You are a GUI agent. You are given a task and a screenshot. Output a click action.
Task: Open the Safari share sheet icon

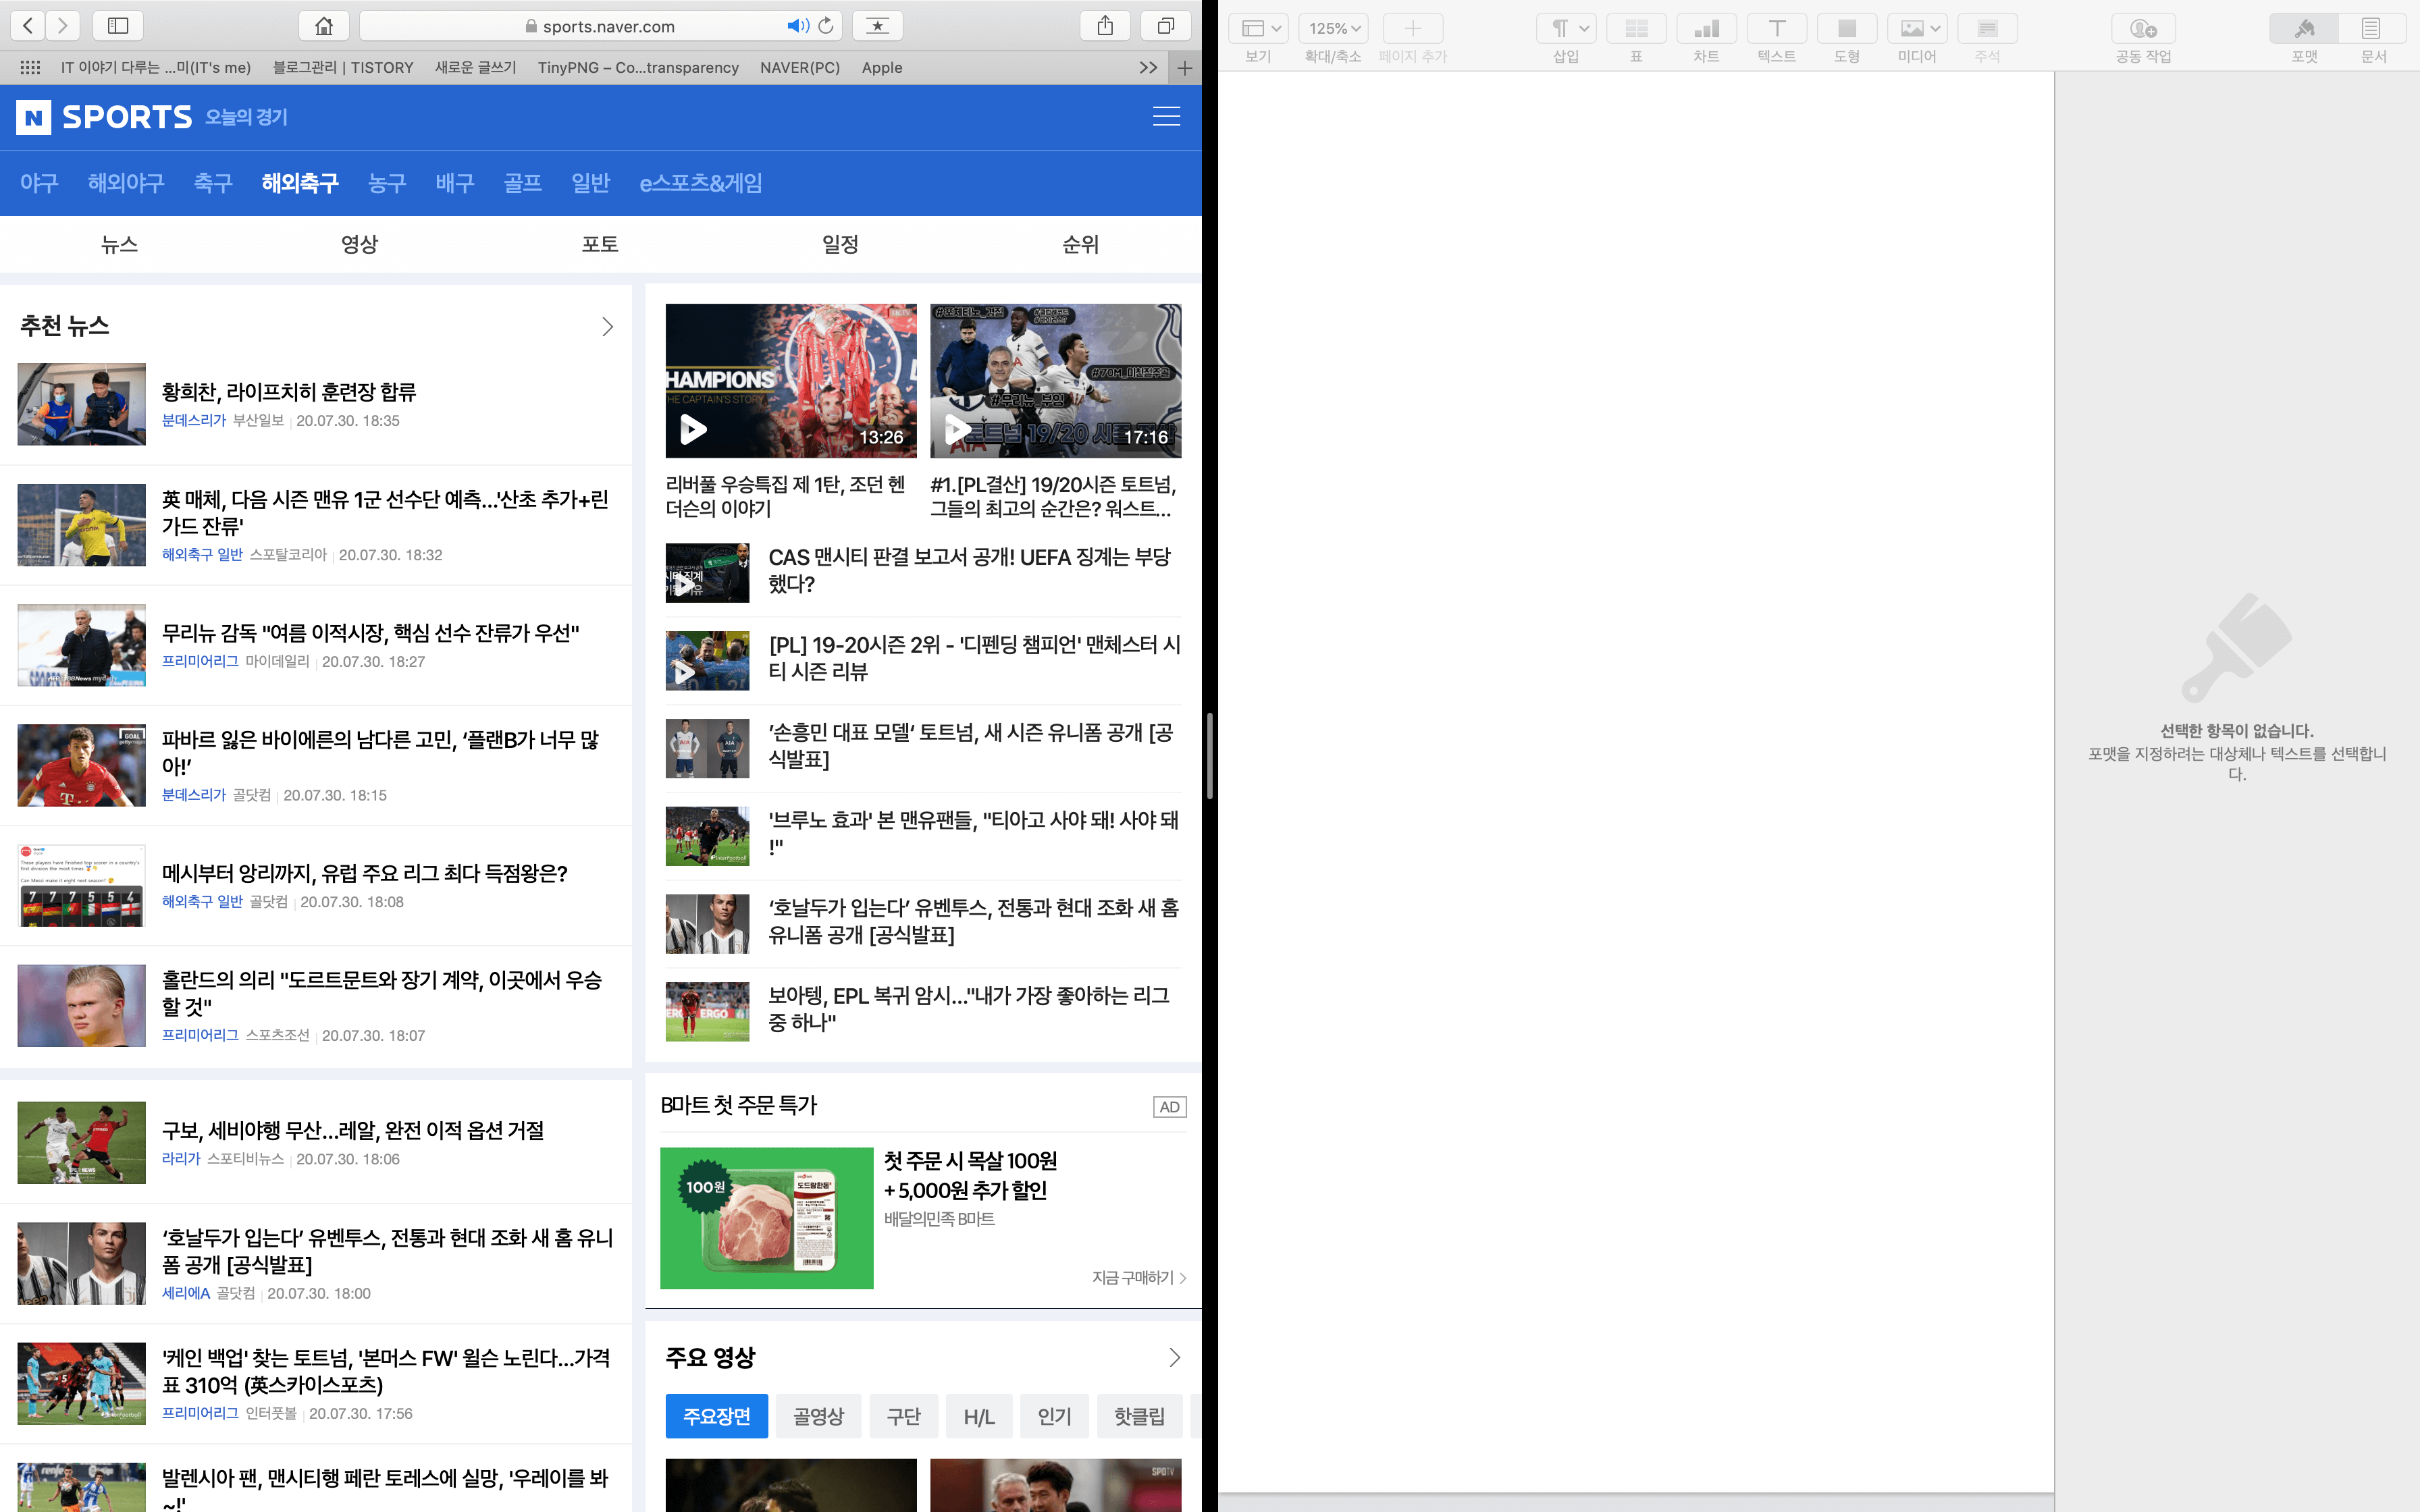[1104, 26]
